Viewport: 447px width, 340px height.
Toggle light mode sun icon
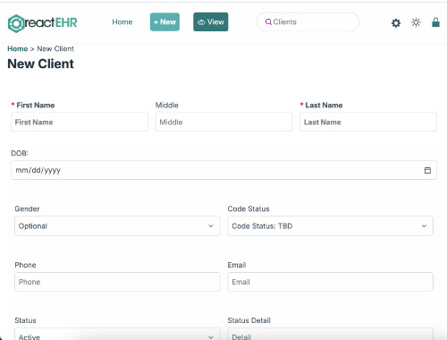[x=416, y=22]
